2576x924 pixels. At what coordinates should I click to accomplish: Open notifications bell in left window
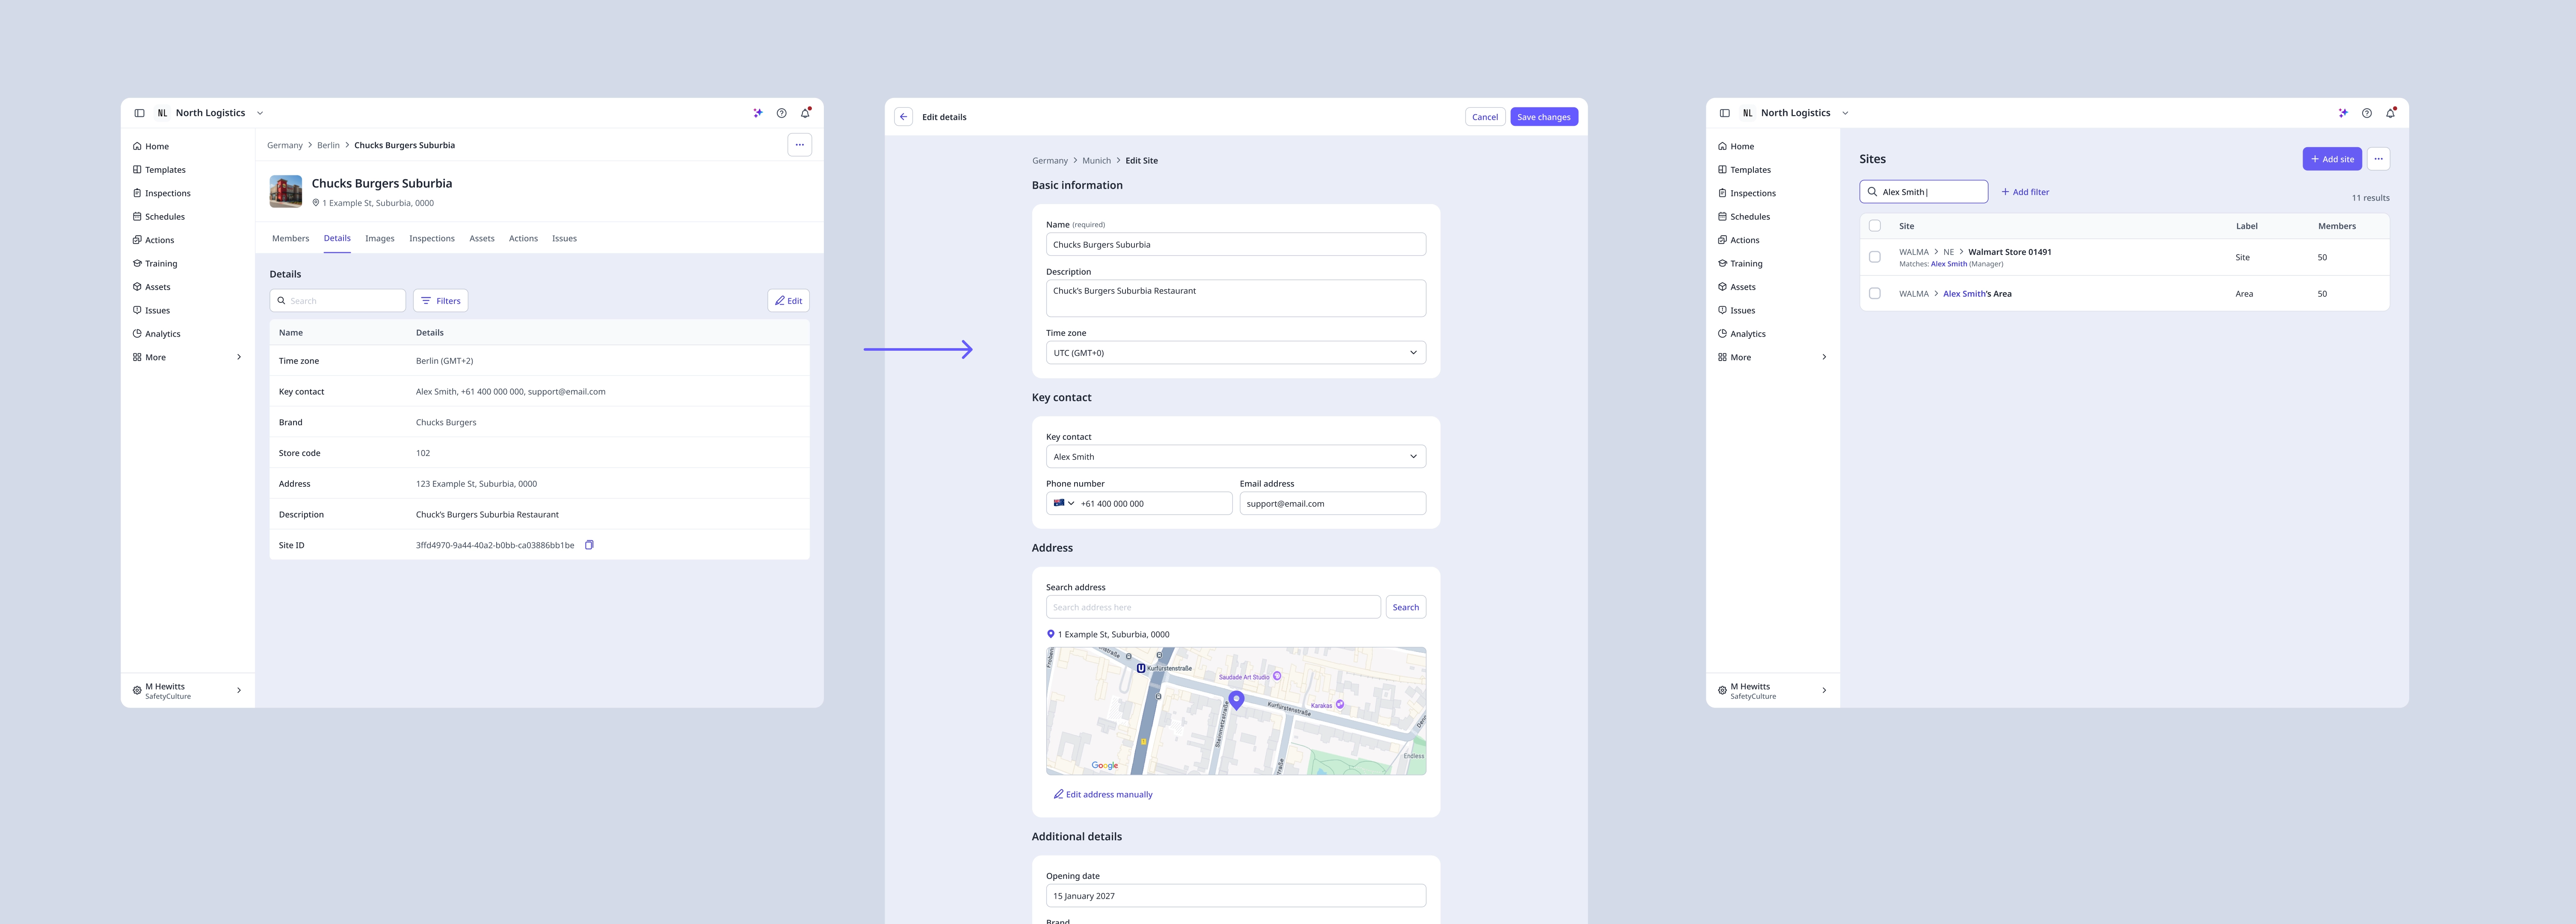click(x=805, y=113)
